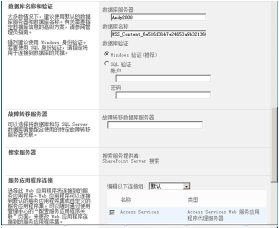Click the 故障转移数据库服务器 input field
This screenshot has width=279, height=228.
155,125
